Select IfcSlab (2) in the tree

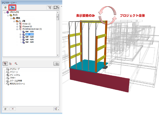(26, 24)
